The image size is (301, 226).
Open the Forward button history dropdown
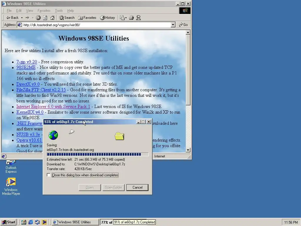33,18
